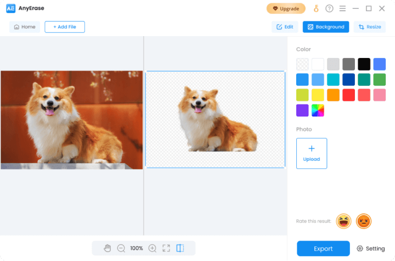Select the transparent checkerboard swatch

tap(302, 64)
